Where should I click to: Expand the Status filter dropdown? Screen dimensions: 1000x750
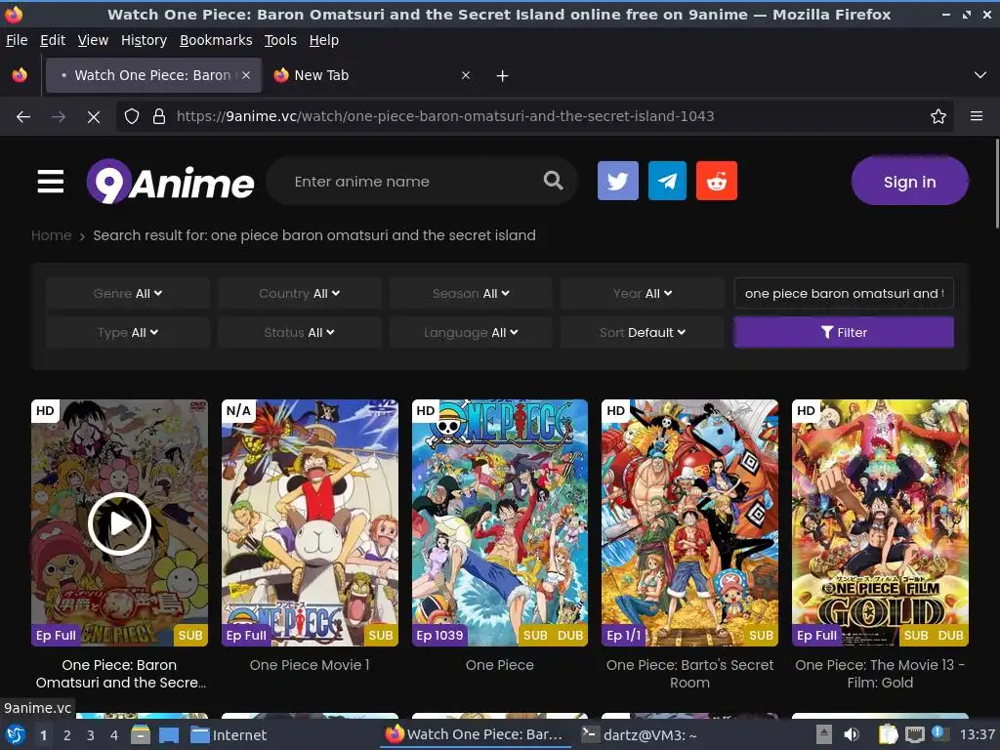(x=299, y=332)
